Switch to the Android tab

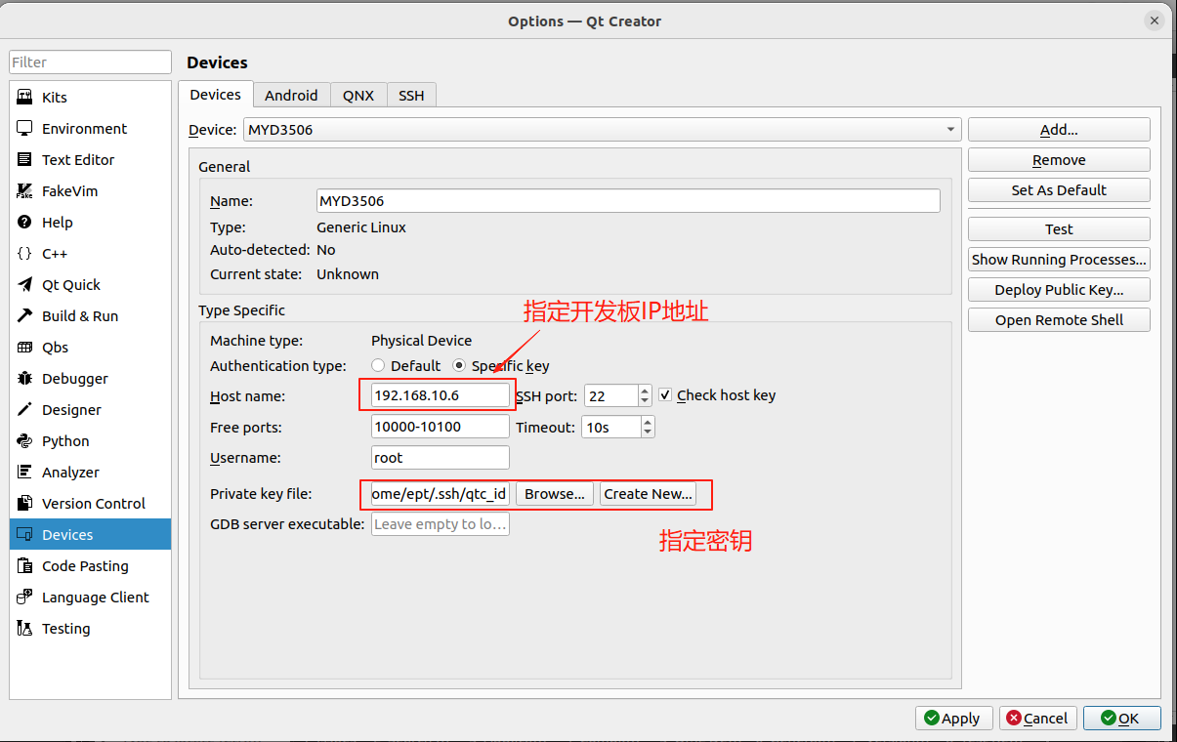coord(291,96)
